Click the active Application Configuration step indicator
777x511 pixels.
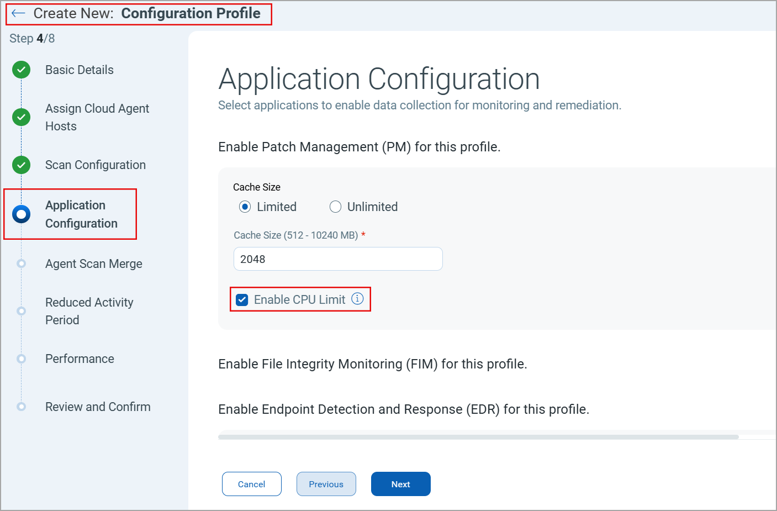point(20,214)
